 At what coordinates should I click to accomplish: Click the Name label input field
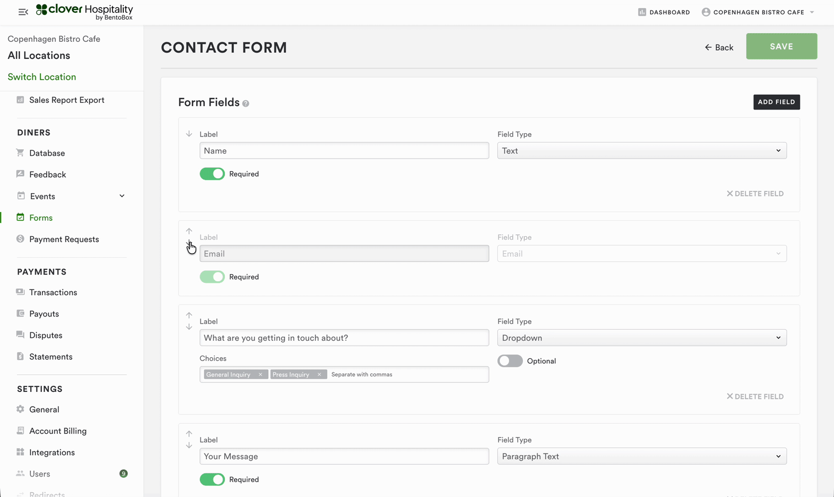pyautogui.click(x=344, y=151)
